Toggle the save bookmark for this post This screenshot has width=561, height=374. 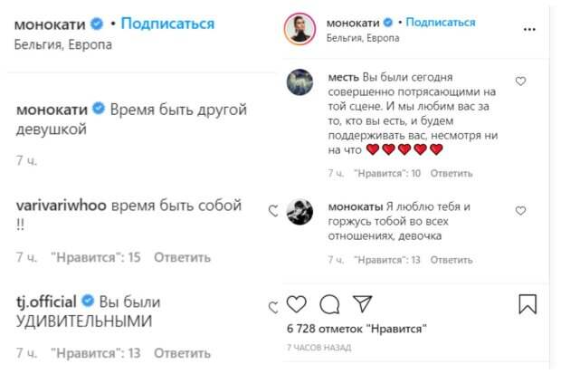[528, 303]
